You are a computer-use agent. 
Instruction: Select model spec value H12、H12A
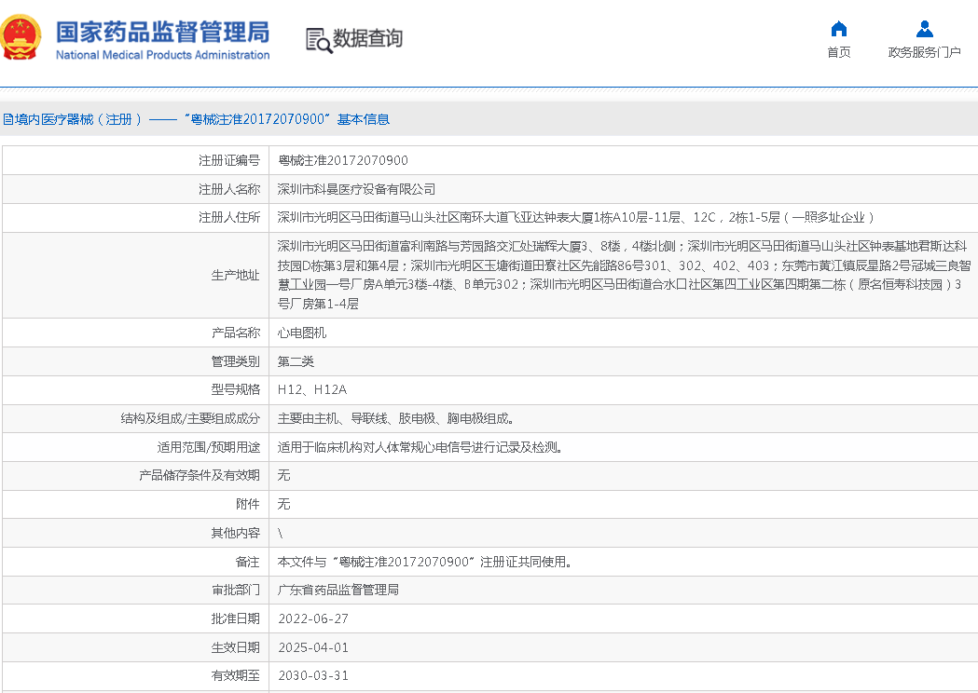tap(312, 390)
